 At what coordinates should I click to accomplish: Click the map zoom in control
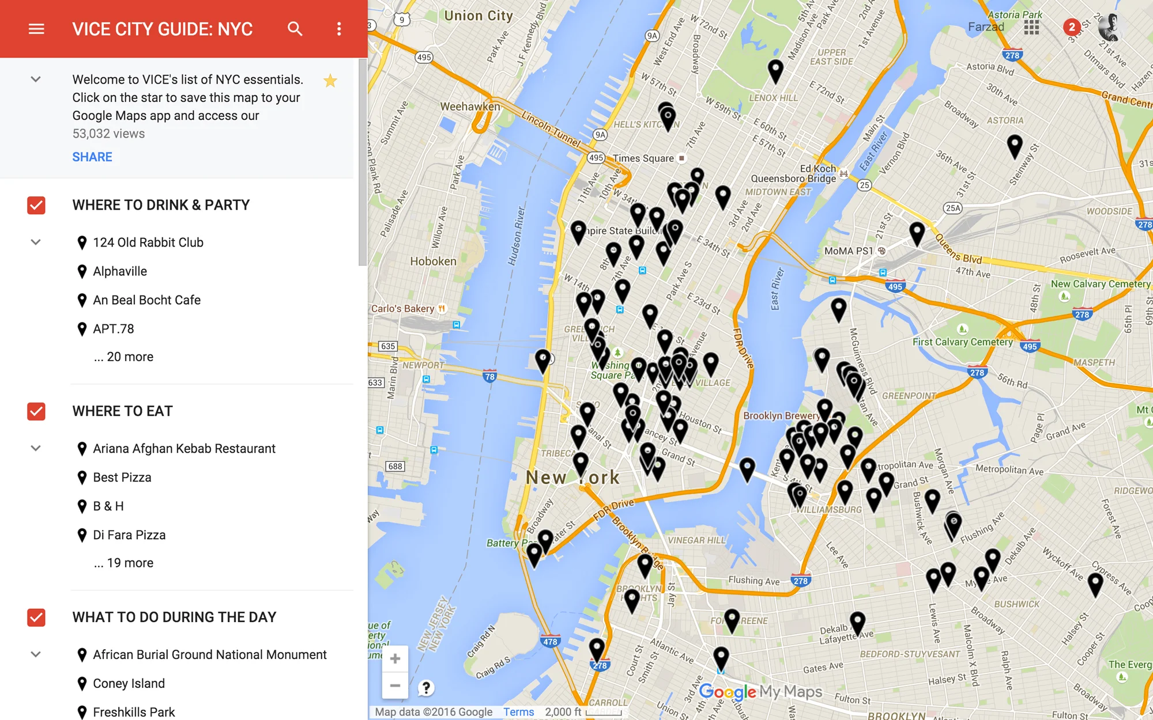click(395, 658)
